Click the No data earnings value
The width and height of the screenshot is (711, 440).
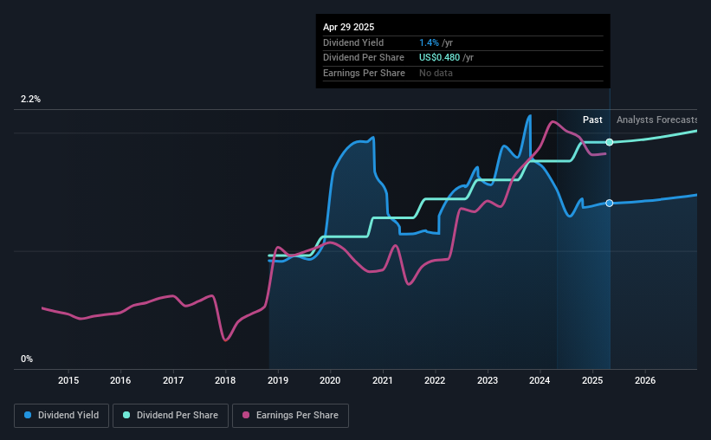pos(436,73)
